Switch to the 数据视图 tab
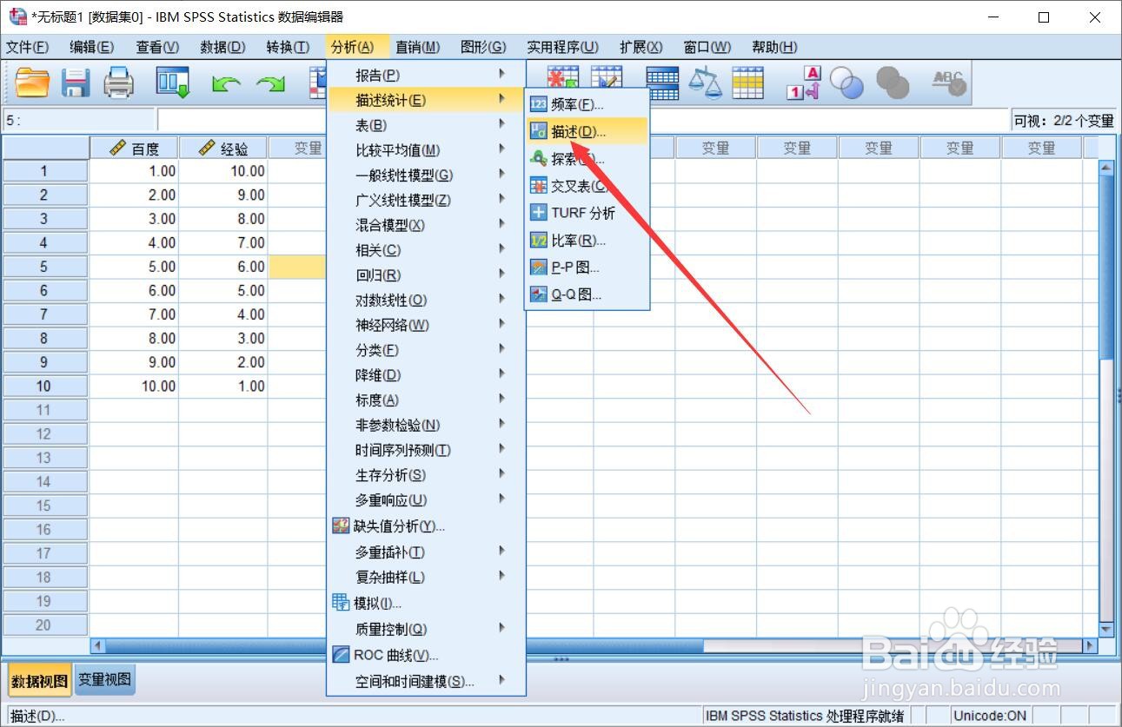 39,681
